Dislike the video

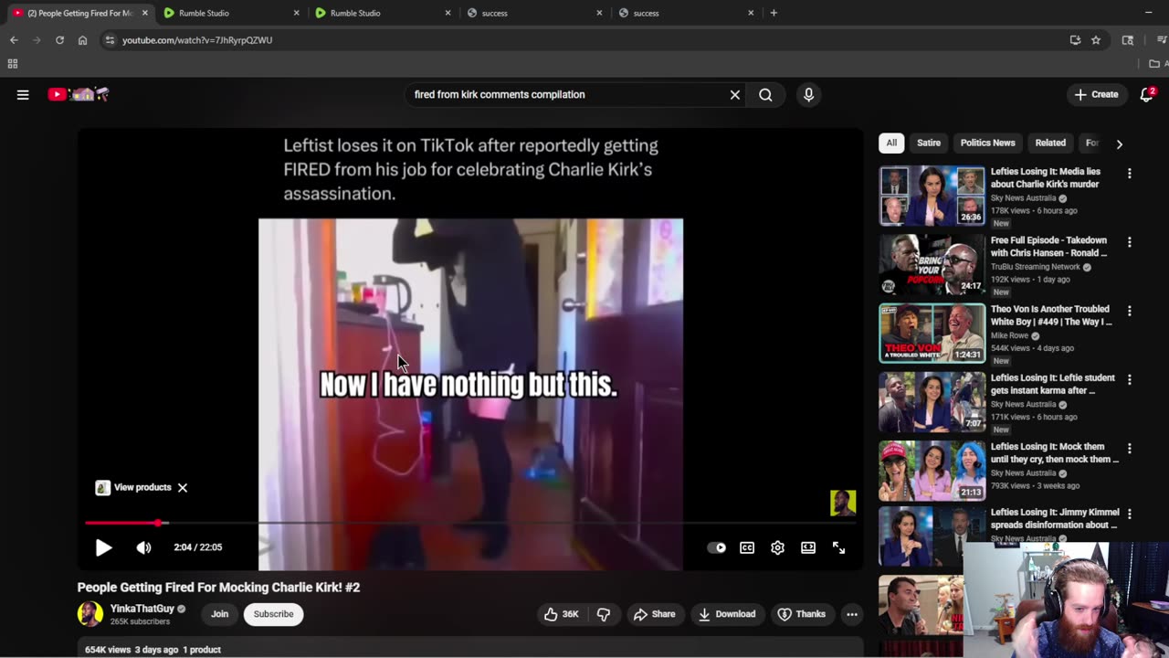coord(604,614)
